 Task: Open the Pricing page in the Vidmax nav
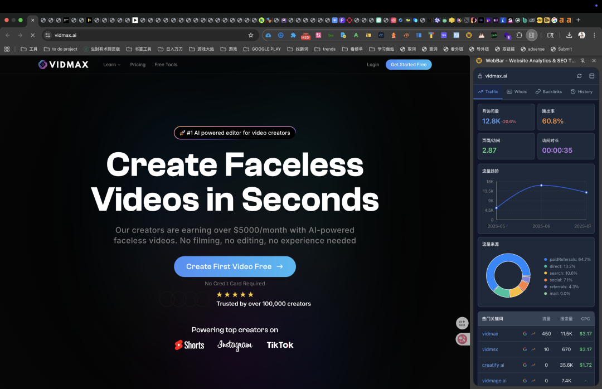[138, 65]
